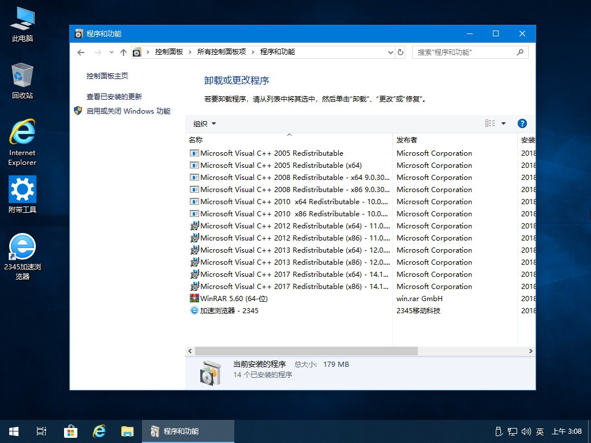Image resolution: width=591 pixels, height=443 pixels.
Task: Open Microsoft Store taskbar icon
Action: (70, 431)
